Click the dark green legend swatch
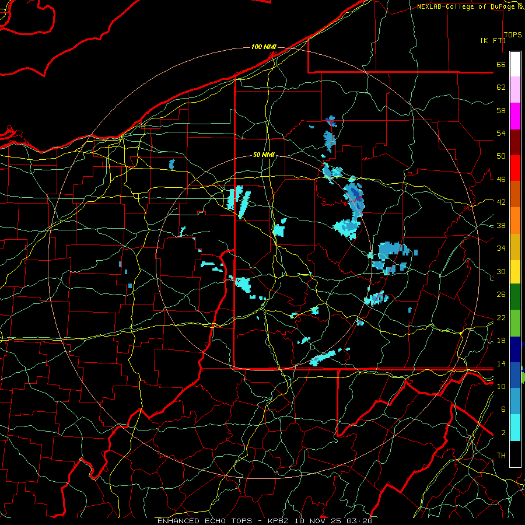 tap(515, 297)
